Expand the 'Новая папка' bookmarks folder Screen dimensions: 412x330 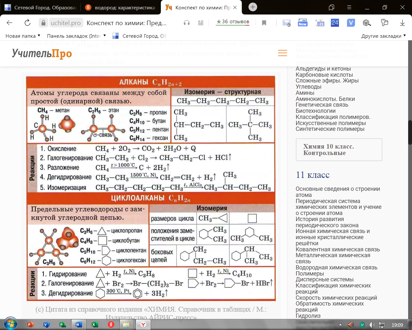click(x=23, y=36)
